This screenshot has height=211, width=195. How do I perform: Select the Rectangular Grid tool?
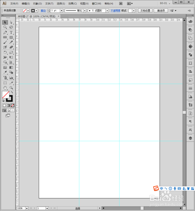click(x=5, y=37)
